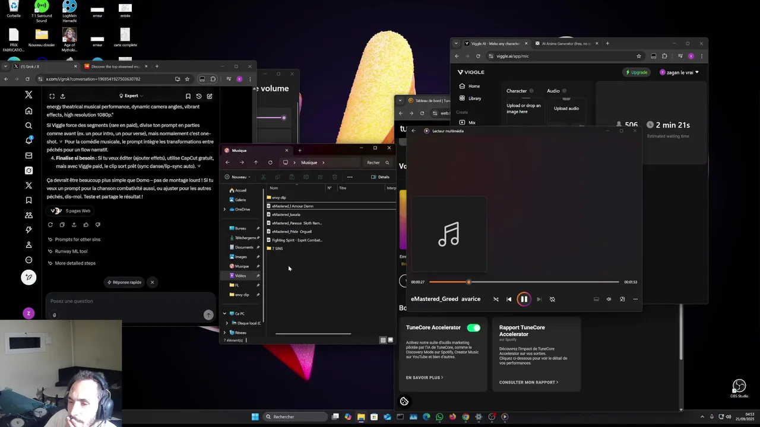Open Explore search in the X sidebar
Viewport: 760px width, 427px height.
click(x=28, y=126)
